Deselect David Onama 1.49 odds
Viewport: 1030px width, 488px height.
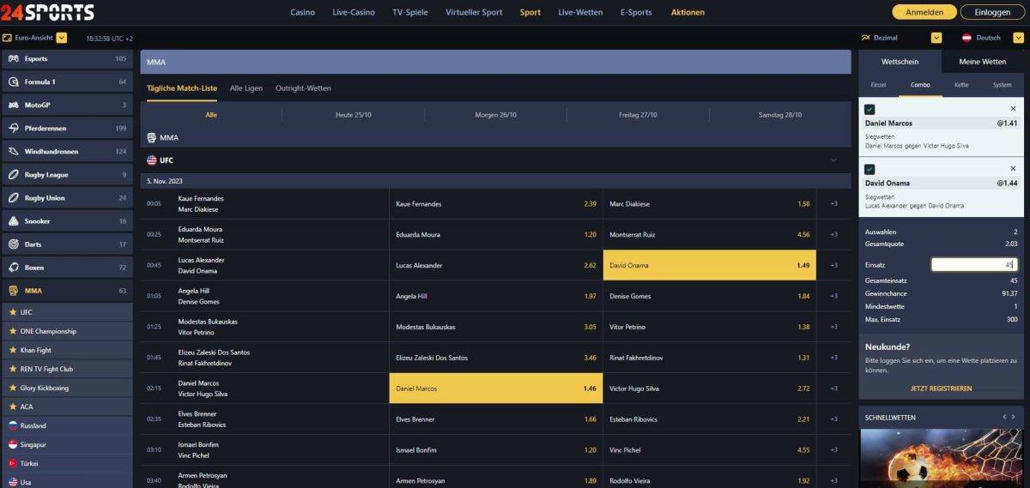click(710, 265)
